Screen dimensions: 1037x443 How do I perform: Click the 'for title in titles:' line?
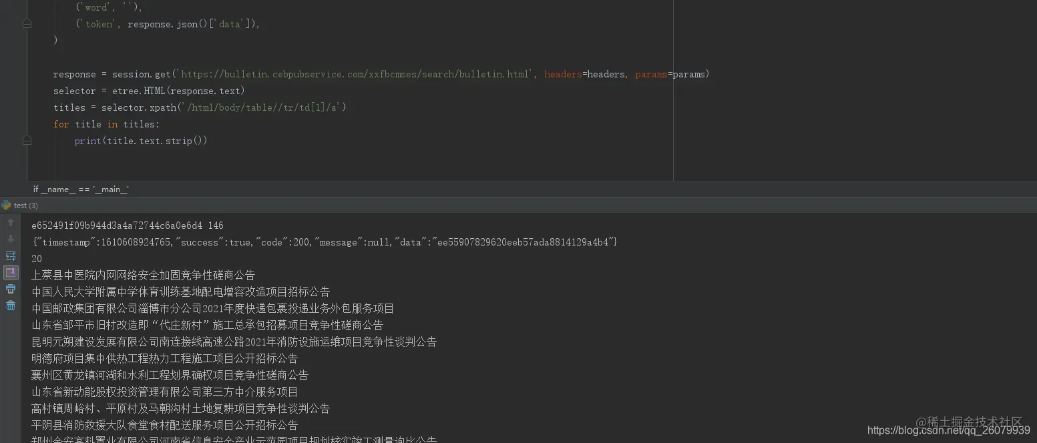pyautogui.click(x=106, y=124)
